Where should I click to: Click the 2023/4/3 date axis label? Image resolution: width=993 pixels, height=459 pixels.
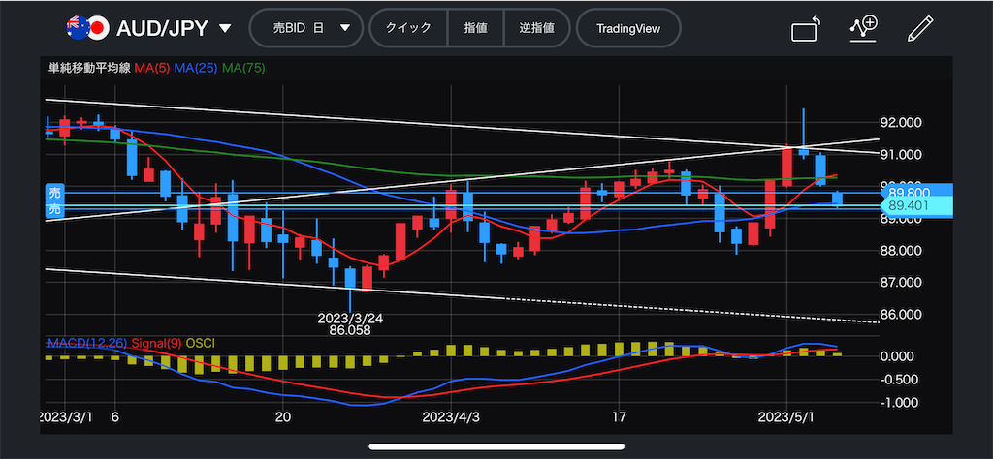coord(450,417)
